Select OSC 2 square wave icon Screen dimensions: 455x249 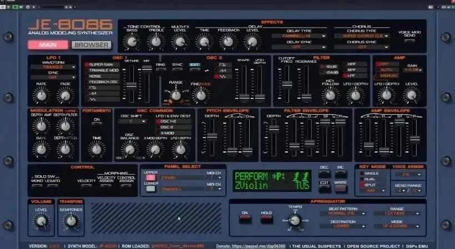click(x=223, y=65)
